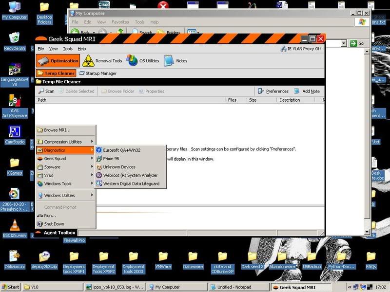The height and width of the screenshot is (292, 390).
Task: Switch to the Startup Manager tab
Action: [97, 73]
